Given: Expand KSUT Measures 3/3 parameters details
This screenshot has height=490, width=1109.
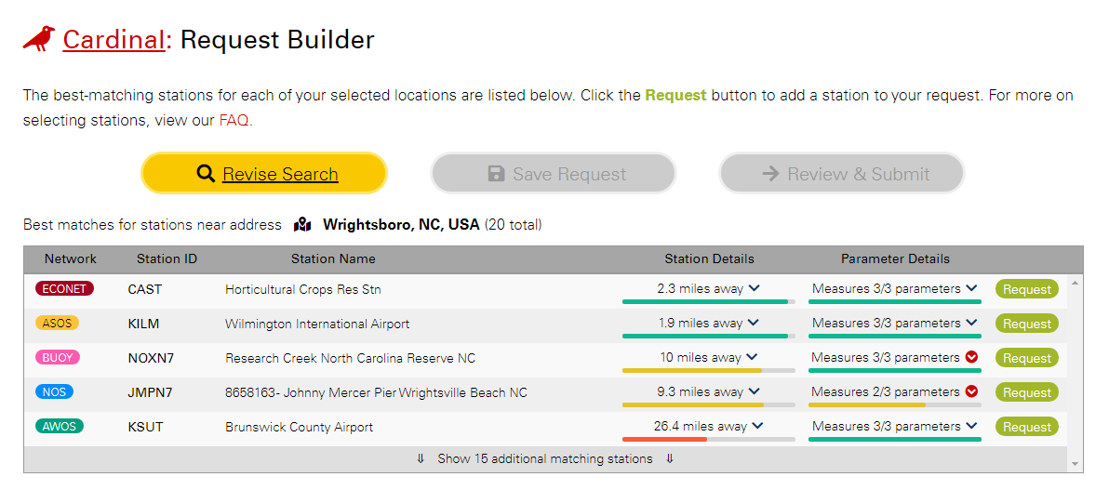Looking at the screenshot, I should pos(895,427).
